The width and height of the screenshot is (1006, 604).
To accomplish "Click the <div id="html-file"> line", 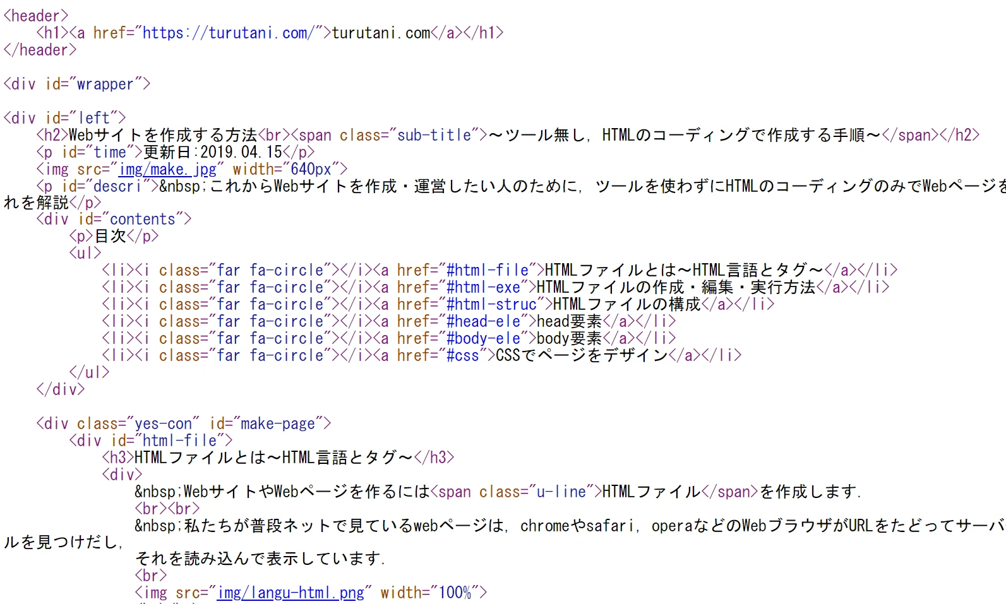I will pos(151,441).
